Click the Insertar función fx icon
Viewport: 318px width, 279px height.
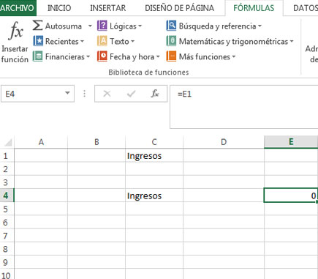16,31
